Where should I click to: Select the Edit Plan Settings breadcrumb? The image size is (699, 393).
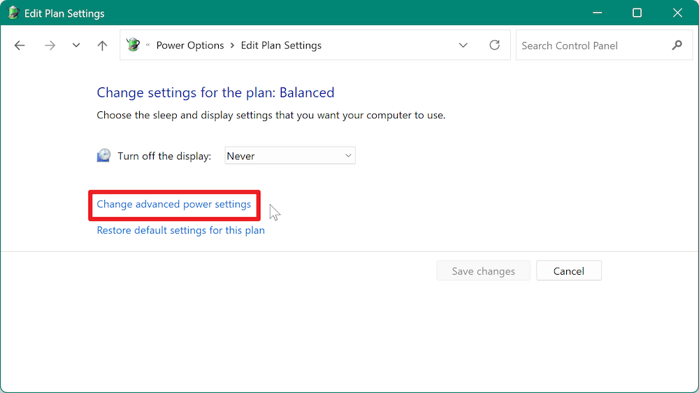[281, 45]
